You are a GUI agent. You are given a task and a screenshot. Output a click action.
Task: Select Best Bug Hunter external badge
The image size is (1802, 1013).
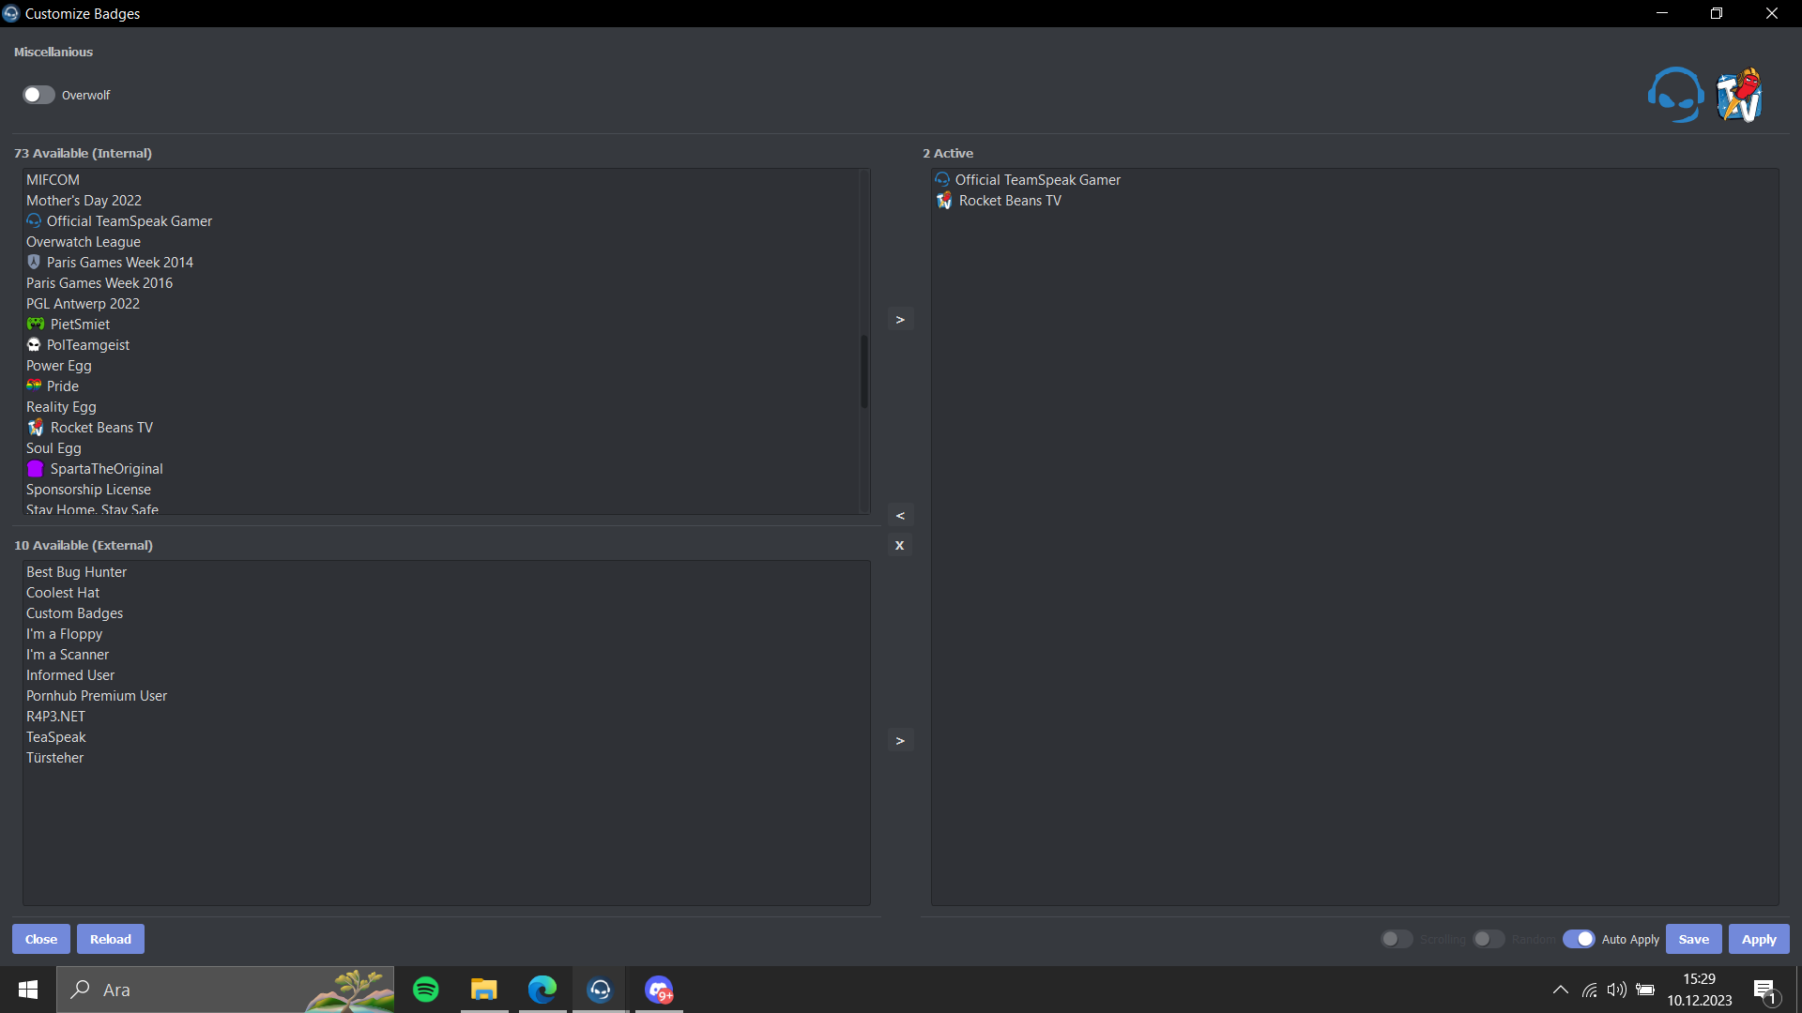(76, 571)
